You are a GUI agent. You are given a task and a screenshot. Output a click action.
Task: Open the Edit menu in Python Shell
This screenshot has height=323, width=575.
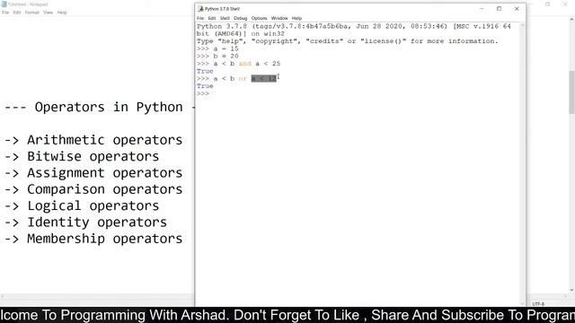212,18
